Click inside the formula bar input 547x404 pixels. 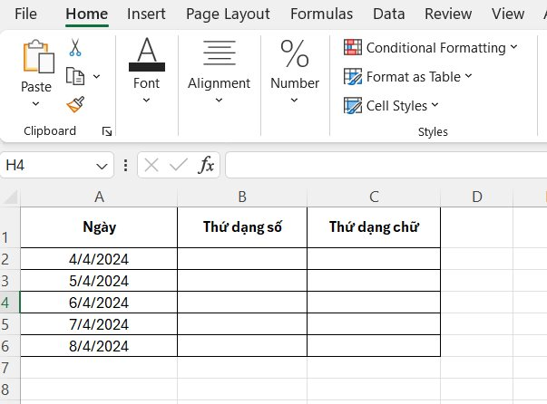click(386, 165)
